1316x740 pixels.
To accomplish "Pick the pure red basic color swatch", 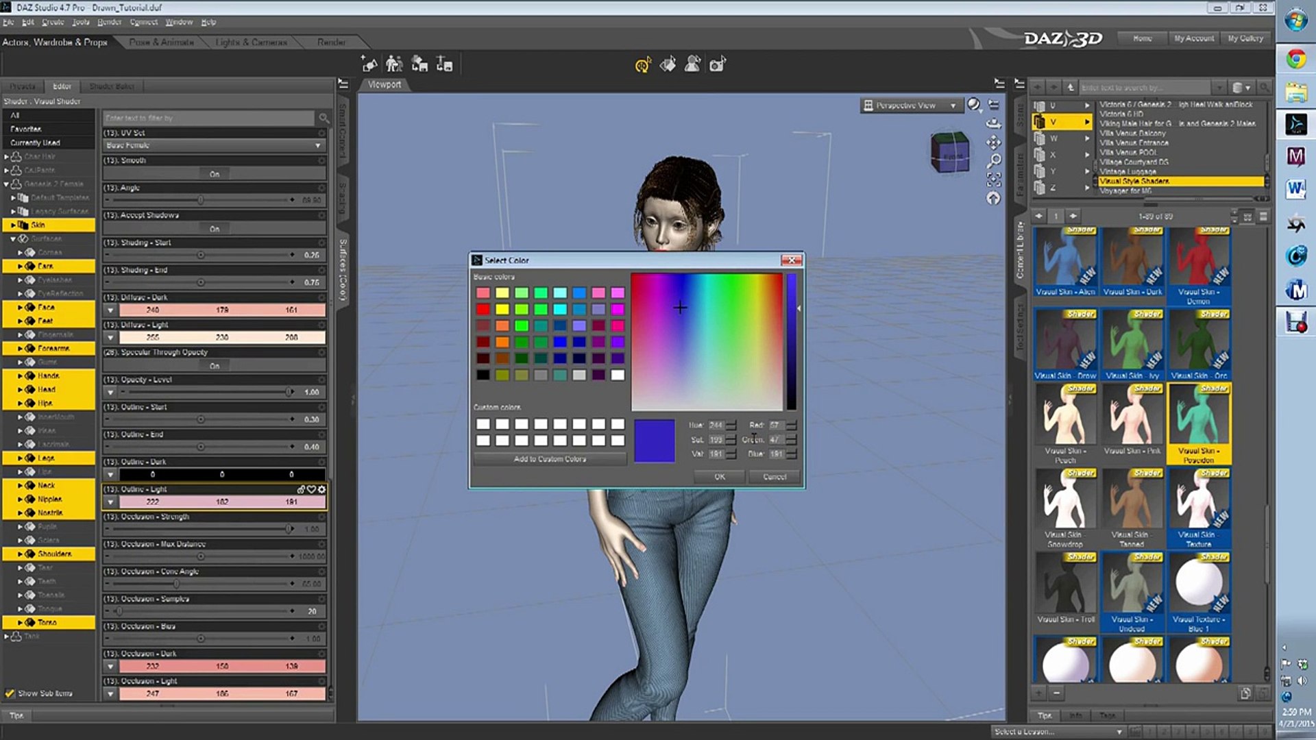I will tap(483, 309).
